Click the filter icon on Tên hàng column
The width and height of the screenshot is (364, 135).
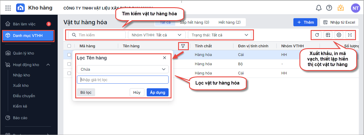point(183,46)
